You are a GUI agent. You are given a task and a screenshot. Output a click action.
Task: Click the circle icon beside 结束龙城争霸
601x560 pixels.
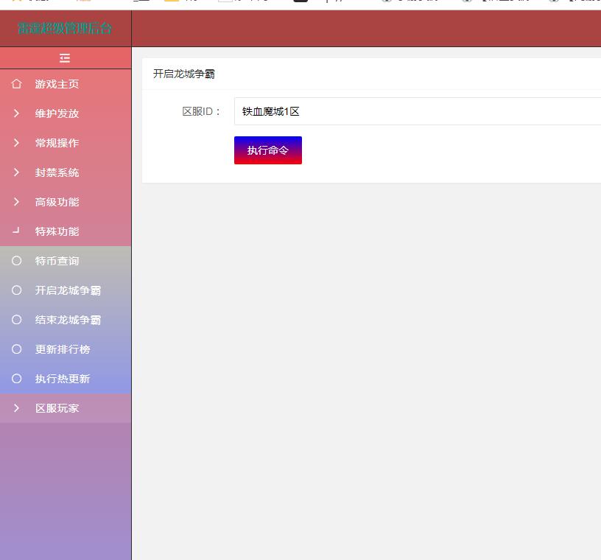[x=16, y=320]
